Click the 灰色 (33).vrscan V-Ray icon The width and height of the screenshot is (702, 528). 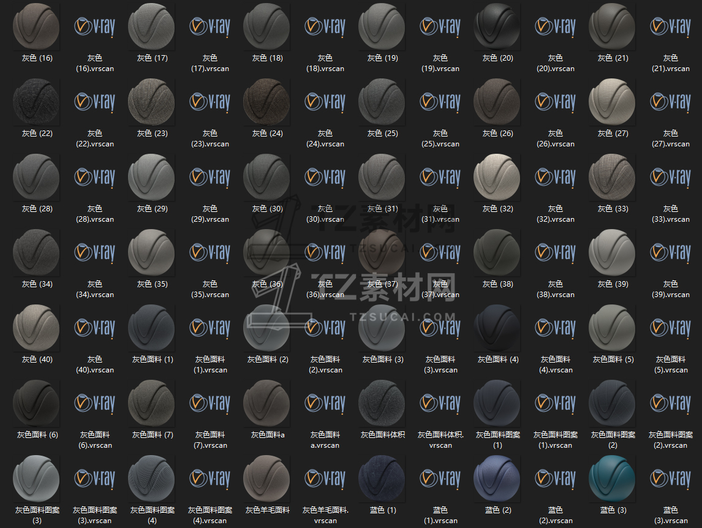[670, 177]
